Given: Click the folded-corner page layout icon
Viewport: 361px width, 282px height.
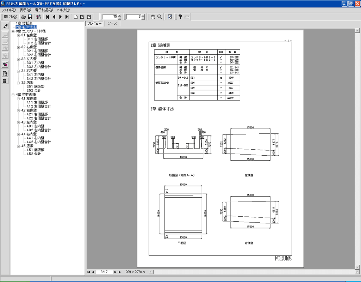Looking at the screenshot, I should (x=89, y=17).
